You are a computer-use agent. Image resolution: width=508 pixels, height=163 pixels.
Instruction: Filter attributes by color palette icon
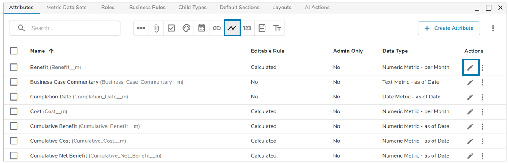tap(187, 28)
